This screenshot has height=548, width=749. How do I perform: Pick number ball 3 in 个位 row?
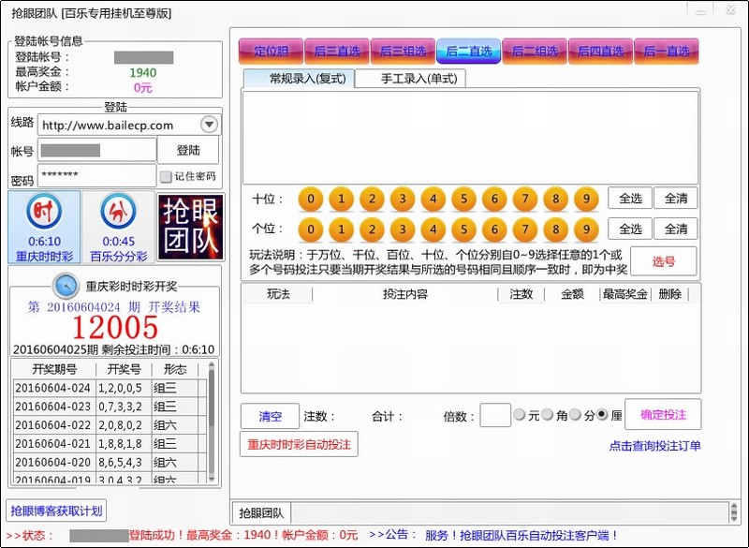click(x=404, y=230)
